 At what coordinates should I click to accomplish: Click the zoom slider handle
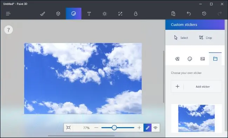tap(114, 128)
